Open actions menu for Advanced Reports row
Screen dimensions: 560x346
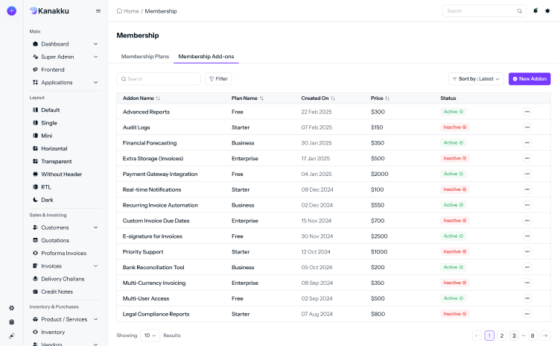pyautogui.click(x=526, y=112)
